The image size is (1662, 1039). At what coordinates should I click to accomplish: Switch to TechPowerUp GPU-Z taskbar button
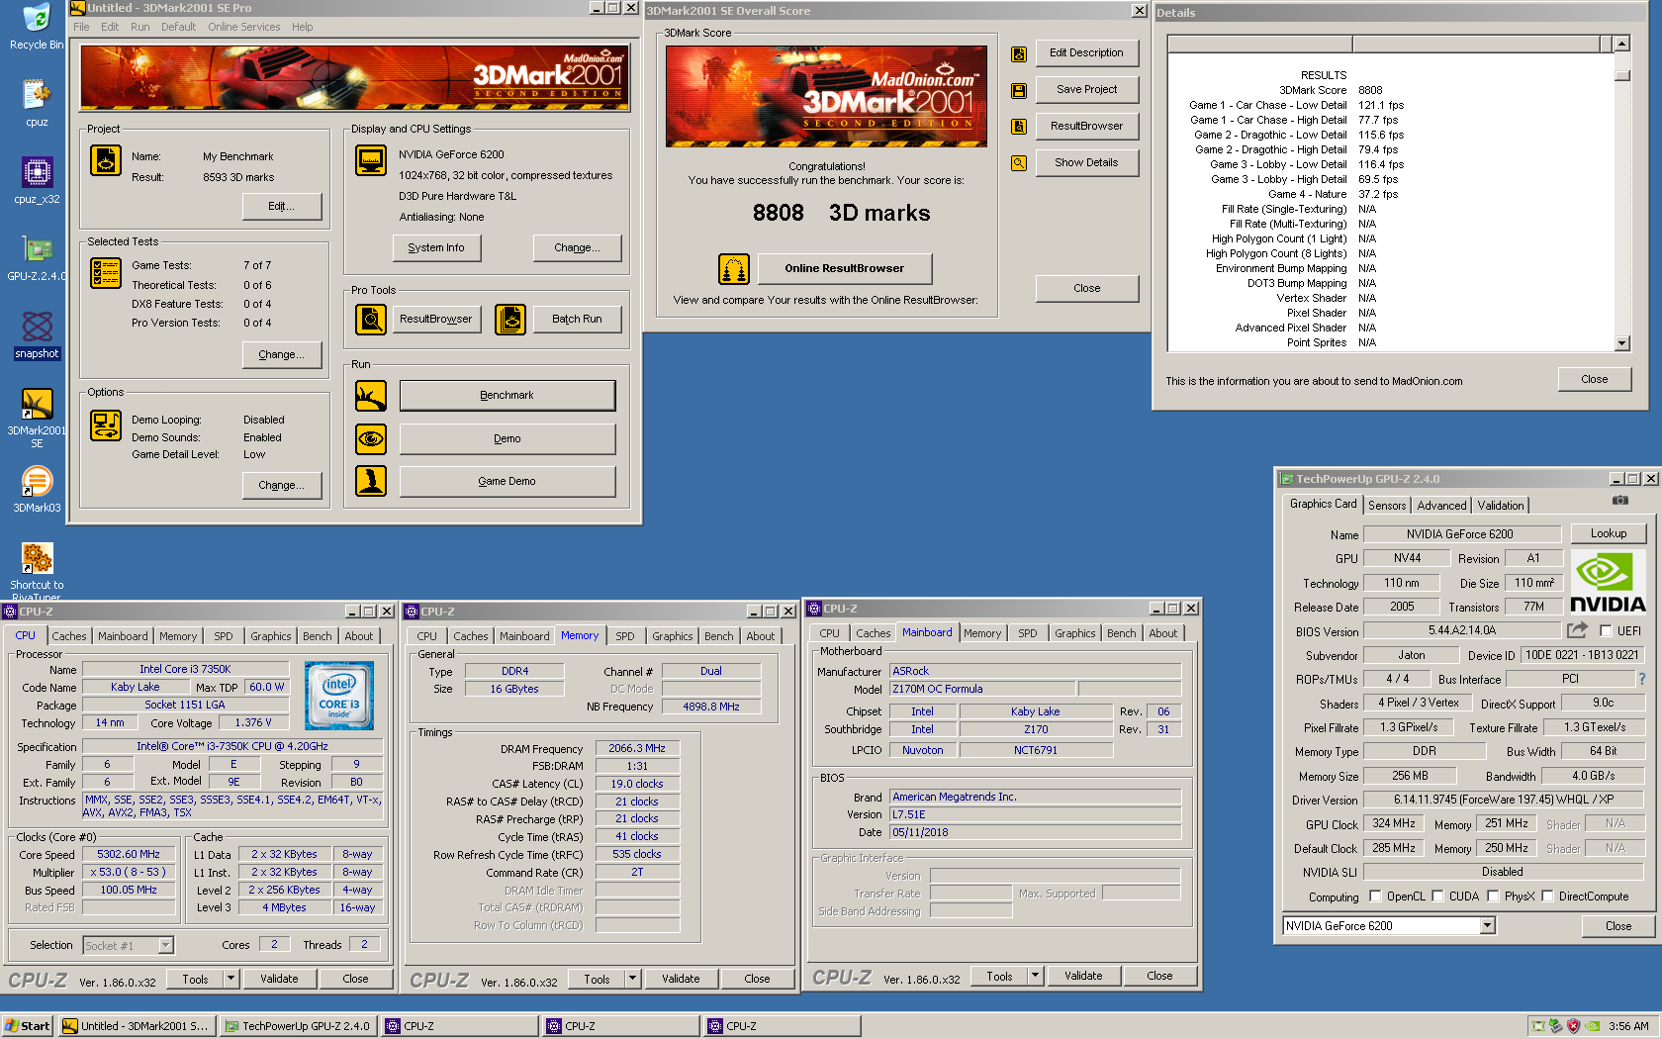[x=298, y=1026]
